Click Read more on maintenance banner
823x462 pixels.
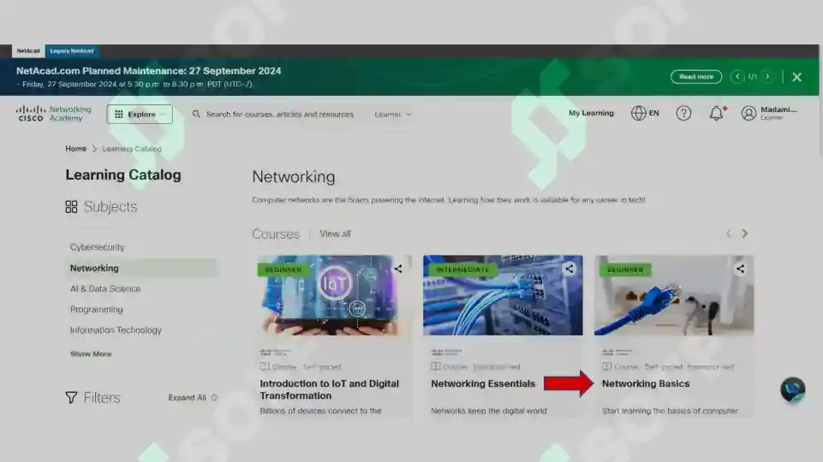click(696, 76)
